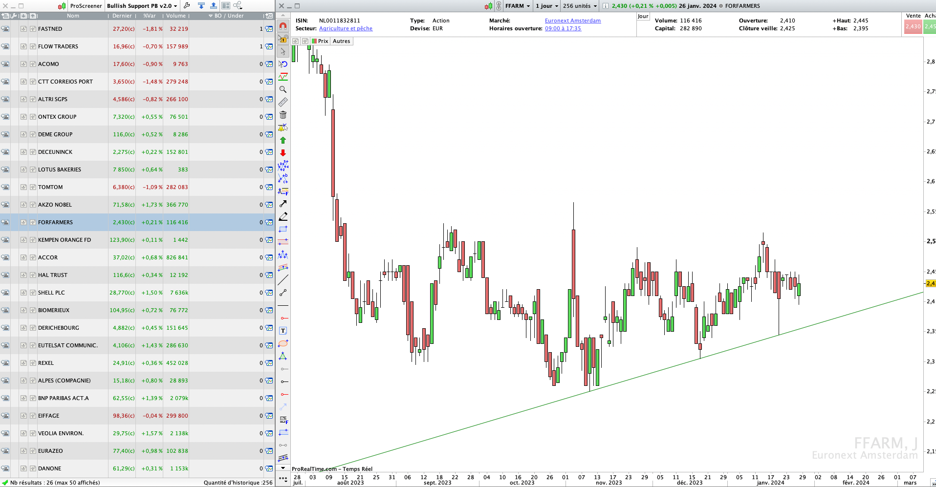Select the pencil freehand drawing tool
The image size is (936, 487).
[283, 216]
